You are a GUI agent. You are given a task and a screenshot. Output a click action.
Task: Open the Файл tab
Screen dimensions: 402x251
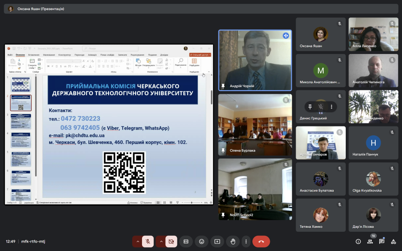[10, 55]
